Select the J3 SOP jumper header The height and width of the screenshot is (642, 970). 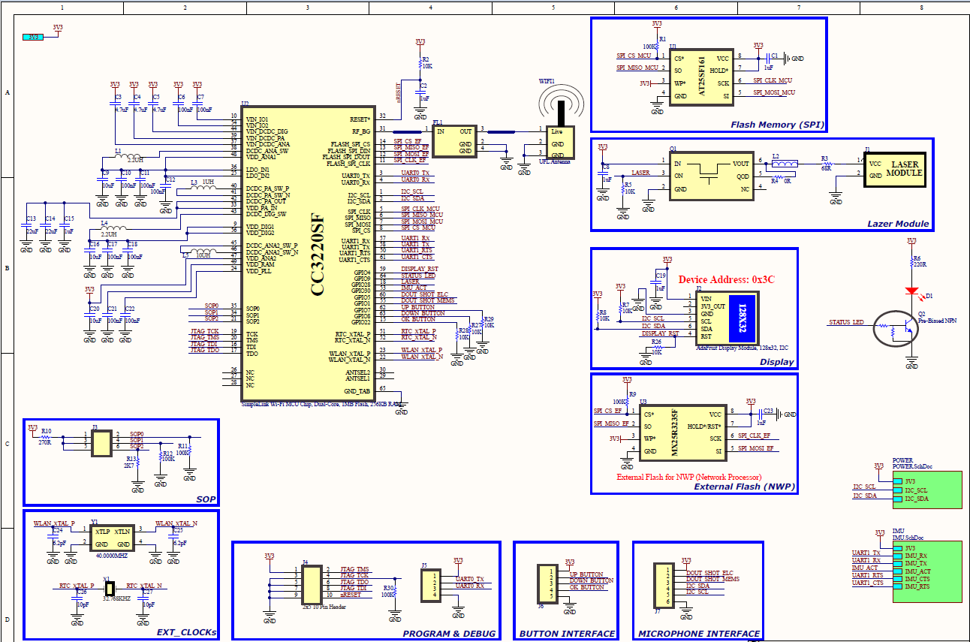[101, 442]
